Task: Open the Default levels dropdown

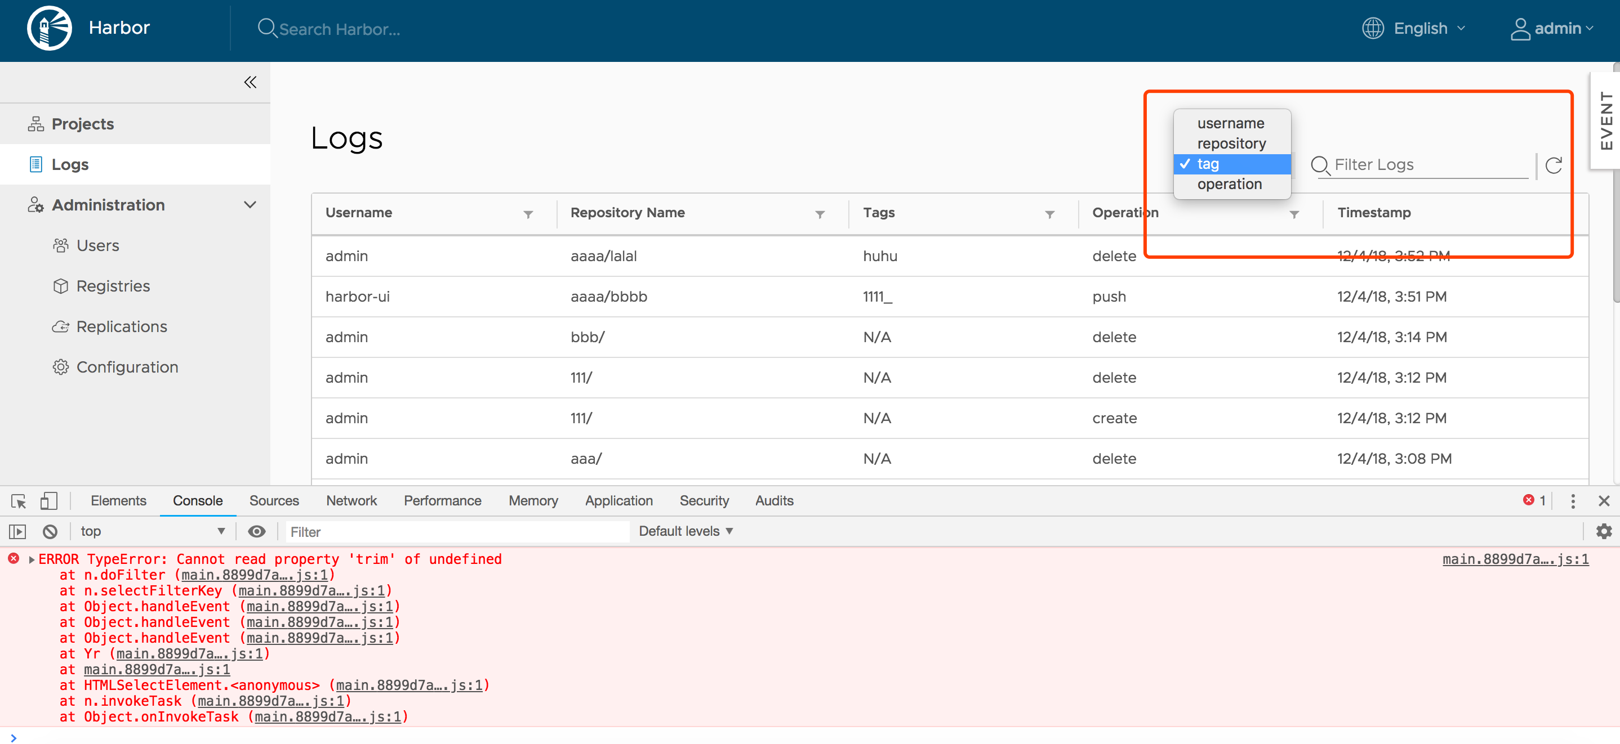Action: [685, 531]
